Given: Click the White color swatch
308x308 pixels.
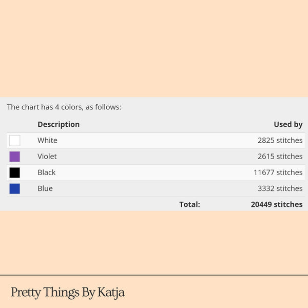Looking at the screenshot, I should tap(14, 141).
